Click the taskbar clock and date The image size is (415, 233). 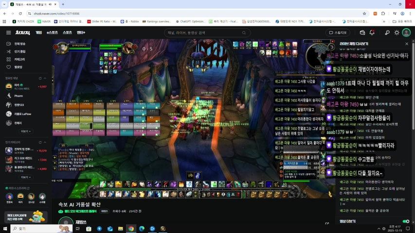pyautogui.click(x=395, y=229)
